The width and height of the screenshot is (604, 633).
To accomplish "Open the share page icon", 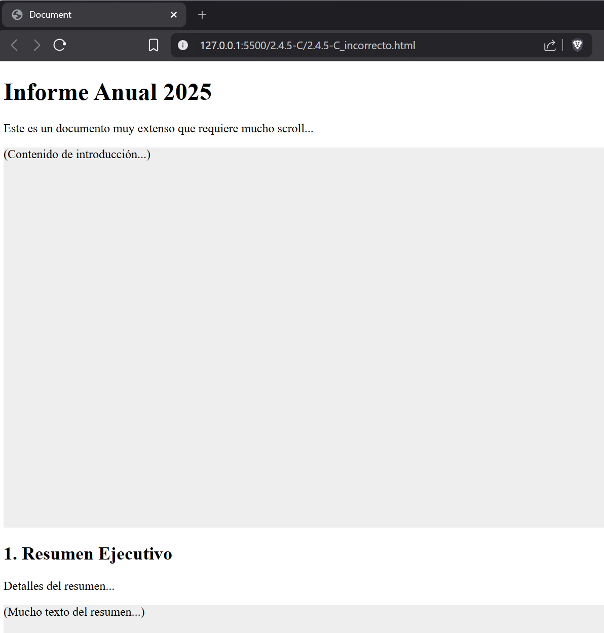I will (549, 45).
